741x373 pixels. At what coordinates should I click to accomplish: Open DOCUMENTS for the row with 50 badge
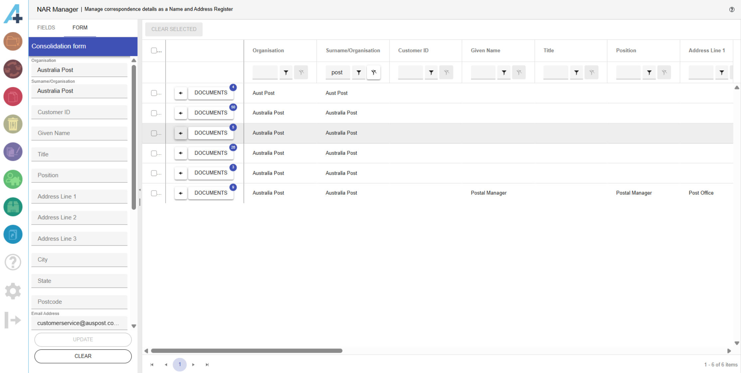(x=211, y=113)
